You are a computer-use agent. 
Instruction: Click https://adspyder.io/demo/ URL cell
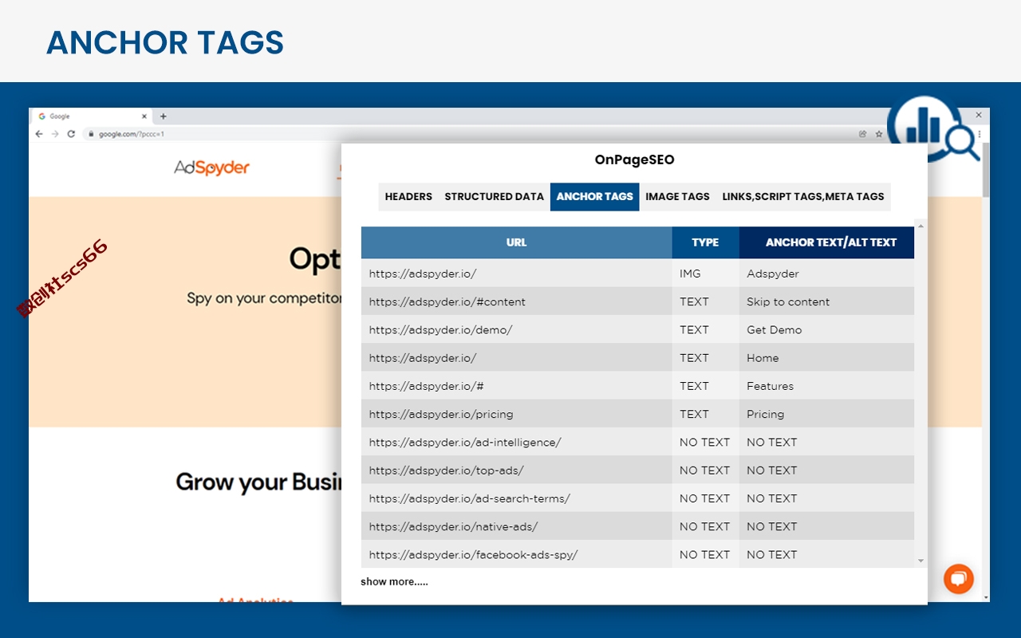tap(517, 329)
